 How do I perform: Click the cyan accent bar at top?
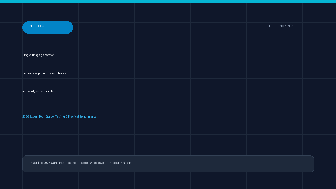pyautogui.click(x=168, y=1)
